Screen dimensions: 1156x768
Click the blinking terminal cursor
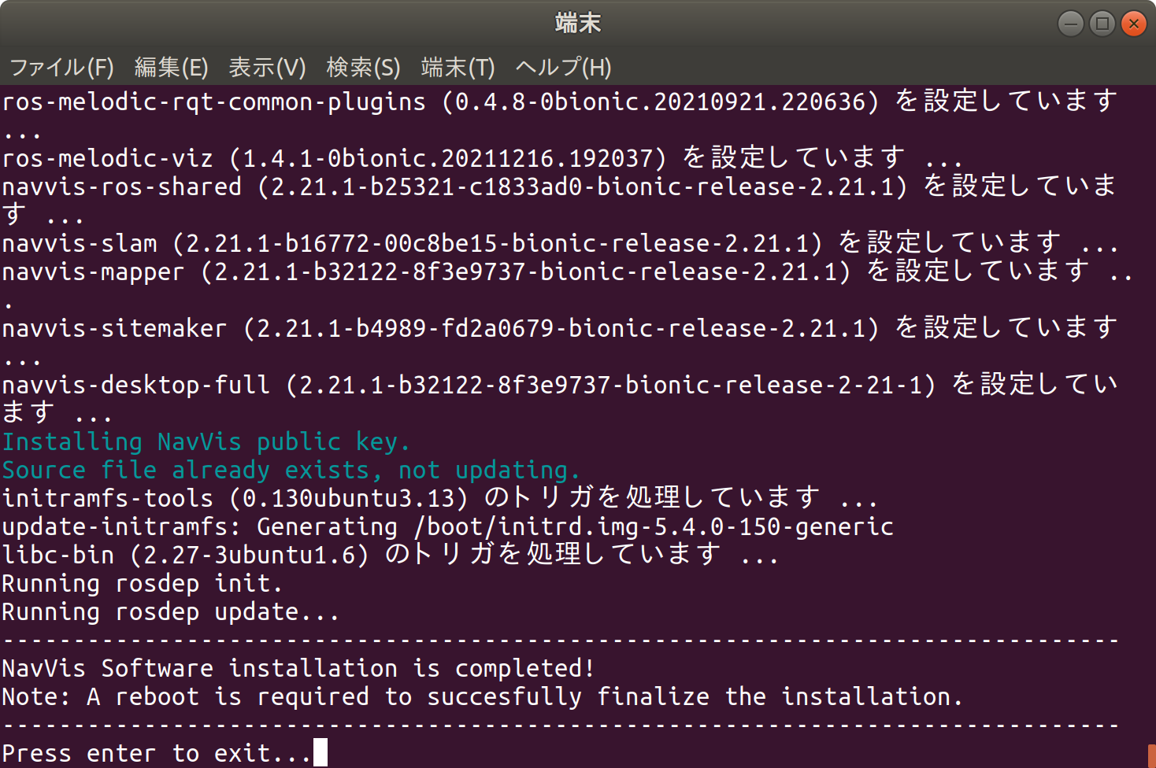point(320,752)
